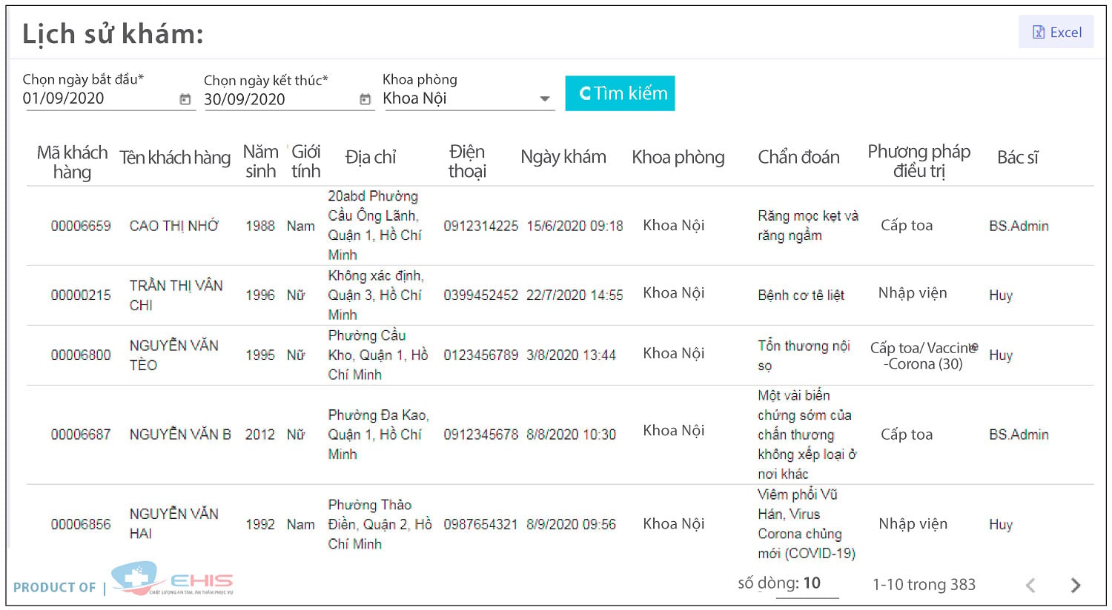Sort by Tên khách hàng column header
Viewport: 1112px width, 610px height.
coord(175,158)
